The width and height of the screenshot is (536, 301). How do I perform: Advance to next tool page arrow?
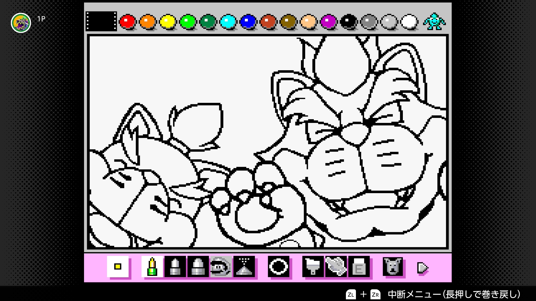[x=423, y=268]
